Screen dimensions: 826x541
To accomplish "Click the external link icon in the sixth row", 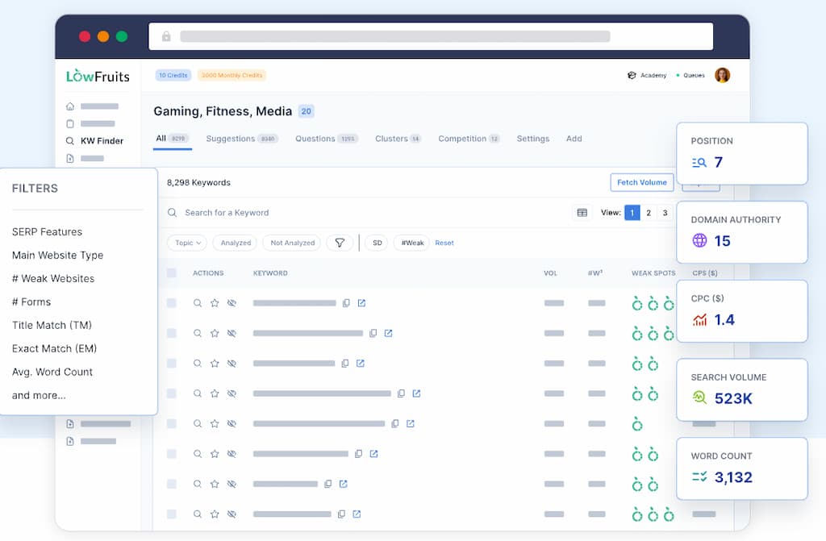I will (x=373, y=454).
